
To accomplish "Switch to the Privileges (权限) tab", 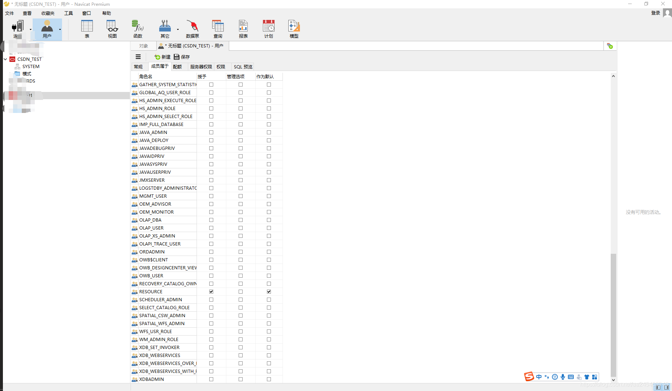I will pyautogui.click(x=221, y=67).
